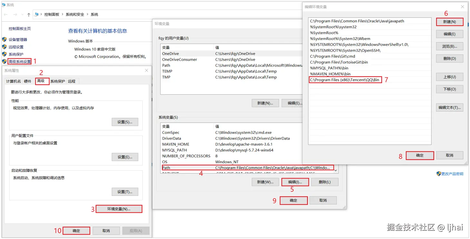The height and width of the screenshot is (239, 470).
Task: Click 确定 in 编辑环境变量 dialog
Action: [x=420, y=155]
